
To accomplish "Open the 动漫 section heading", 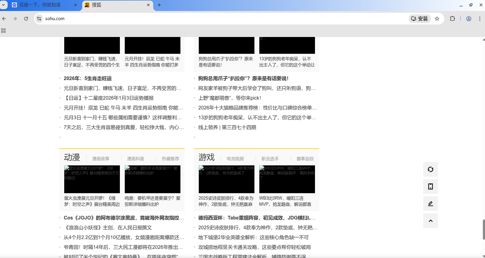I will tap(72, 157).
